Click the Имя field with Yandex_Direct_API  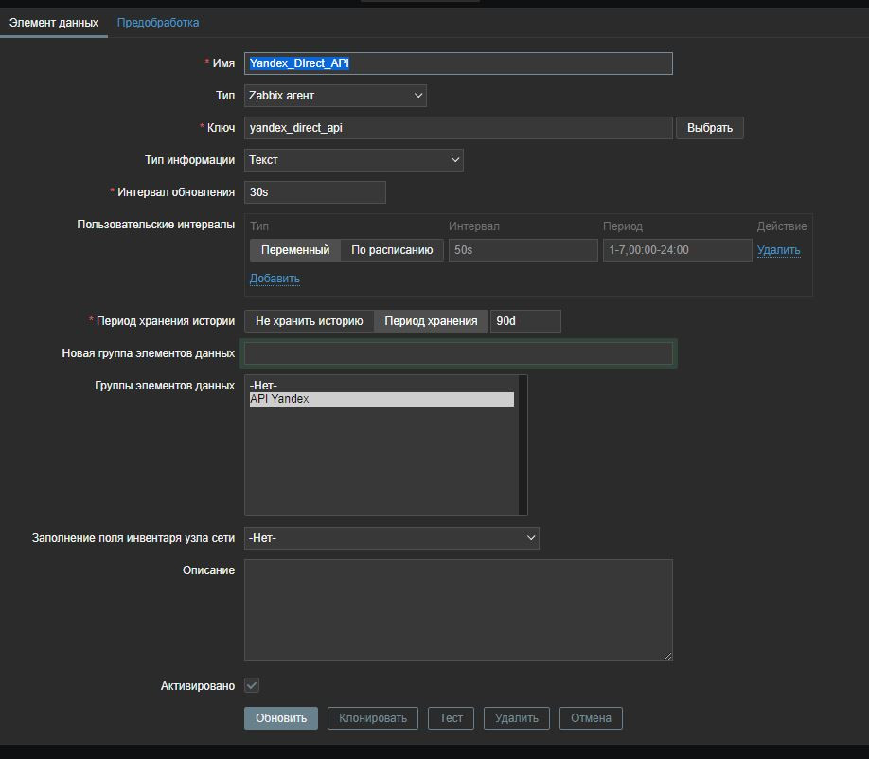458,63
